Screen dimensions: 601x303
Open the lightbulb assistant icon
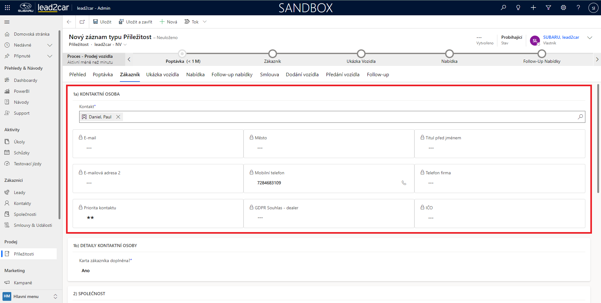[x=518, y=8]
